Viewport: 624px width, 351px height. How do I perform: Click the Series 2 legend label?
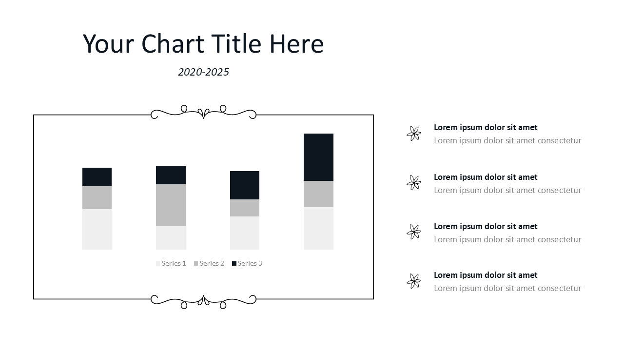[x=212, y=264]
